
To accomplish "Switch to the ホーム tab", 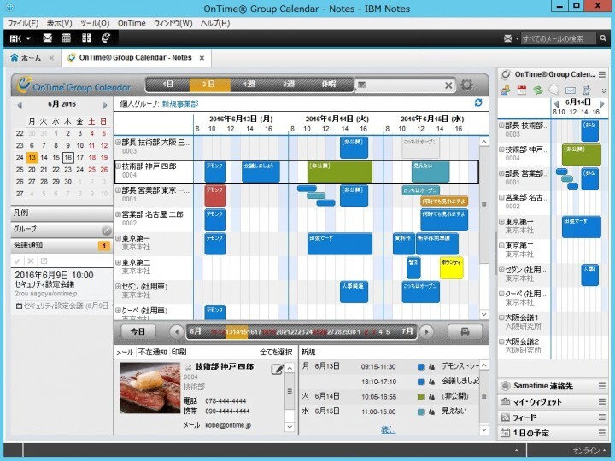I will [30, 58].
